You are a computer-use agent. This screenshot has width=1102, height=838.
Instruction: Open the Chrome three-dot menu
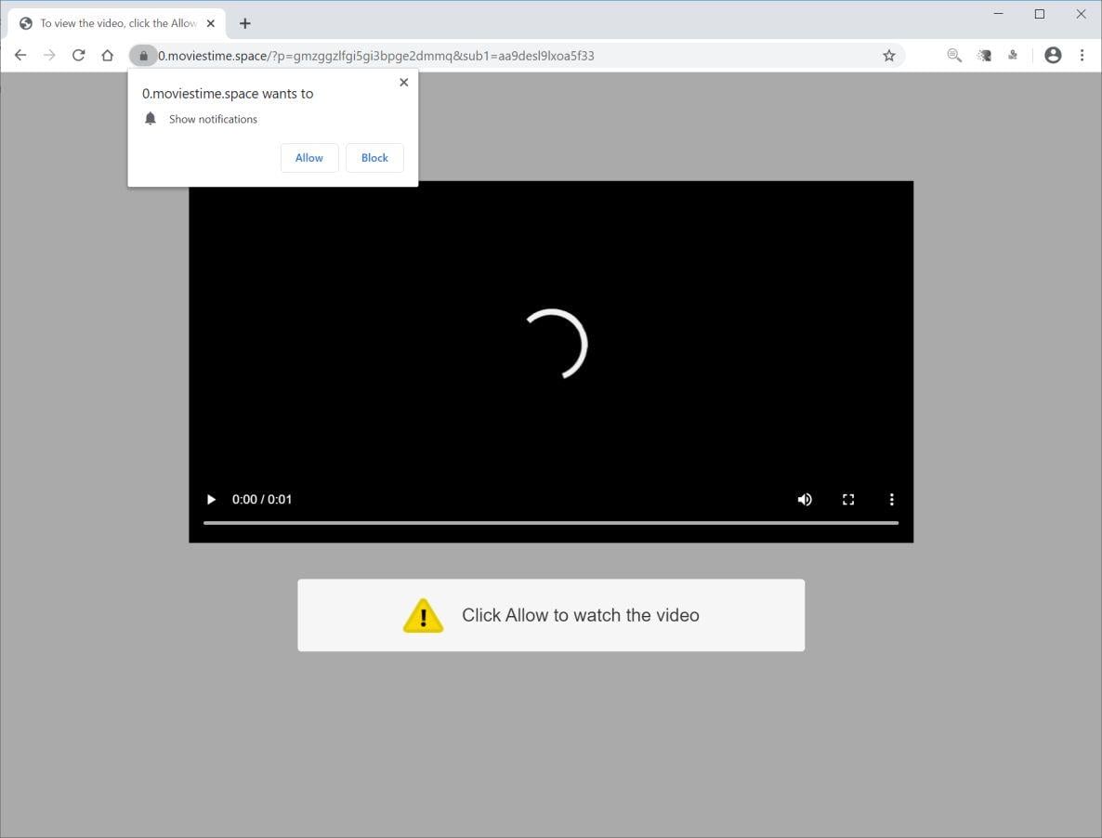click(1082, 55)
